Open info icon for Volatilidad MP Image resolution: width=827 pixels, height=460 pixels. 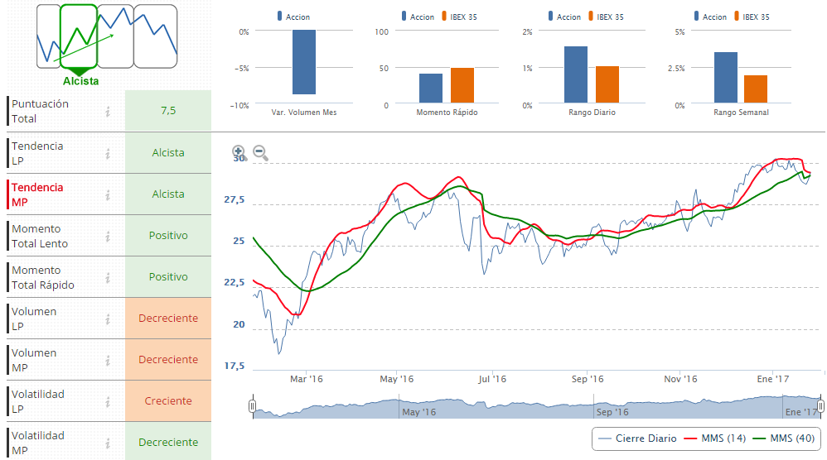point(108,443)
